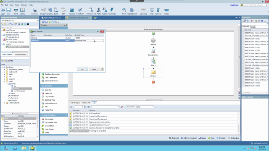The width and height of the screenshot is (269, 151).
Task: Switch to the Activity Info tab
Action: 86,103
